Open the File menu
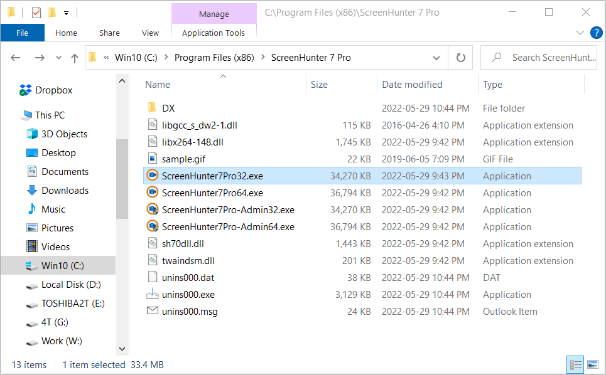 point(22,33)
